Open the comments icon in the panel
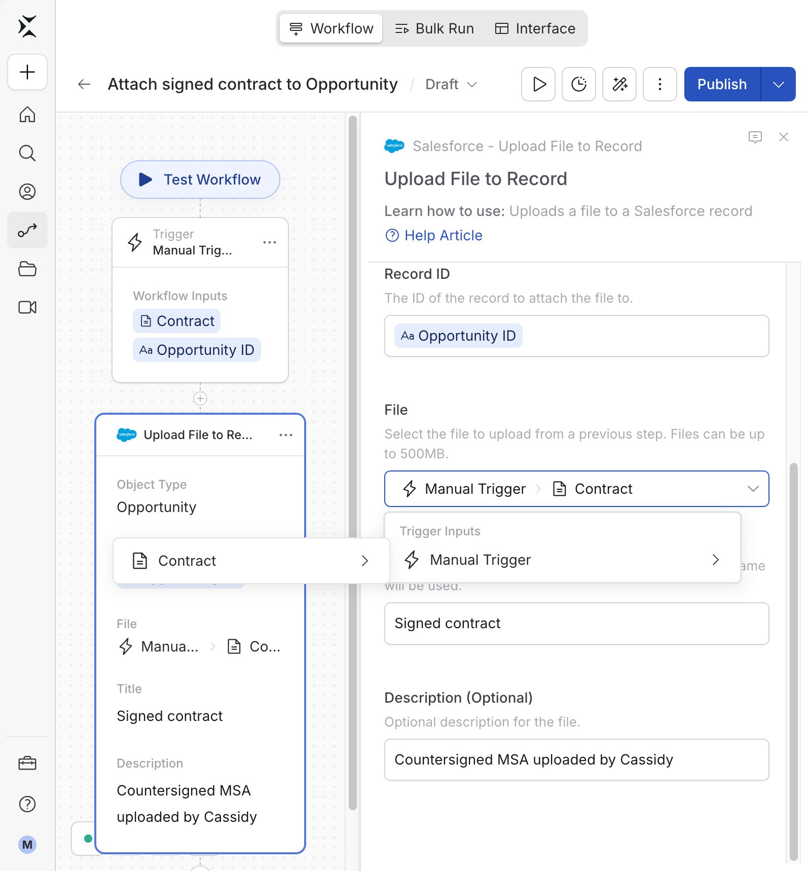The width and height of the screenshot is (808, 871). 755,137
